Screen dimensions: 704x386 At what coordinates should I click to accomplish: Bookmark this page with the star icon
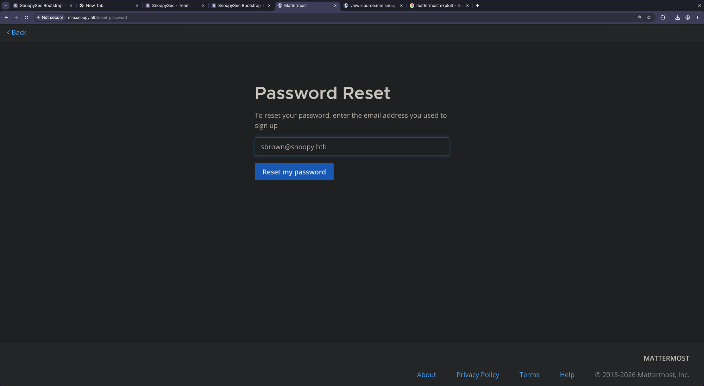click(649, 17)
